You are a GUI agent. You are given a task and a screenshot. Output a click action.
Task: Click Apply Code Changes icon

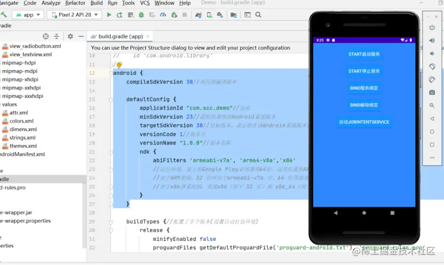click(x=131, y=15)
